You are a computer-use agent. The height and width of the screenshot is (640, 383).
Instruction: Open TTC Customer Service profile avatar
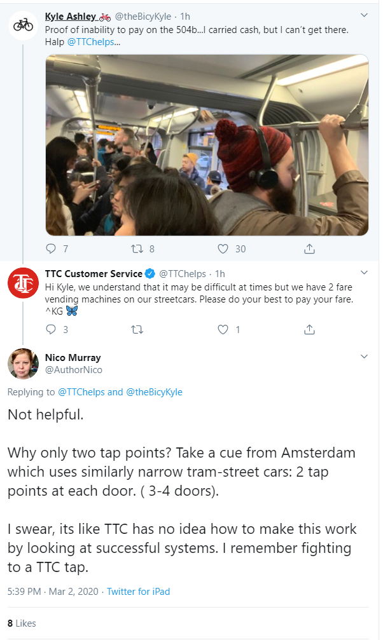(23, 283)
